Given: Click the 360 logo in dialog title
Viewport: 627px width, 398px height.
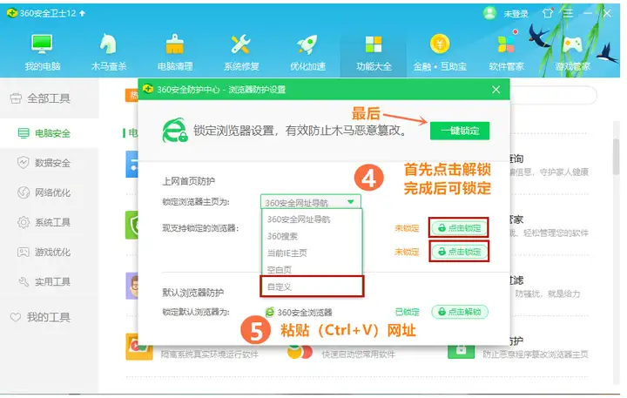Looking at the screenshot, I should 147,89.
